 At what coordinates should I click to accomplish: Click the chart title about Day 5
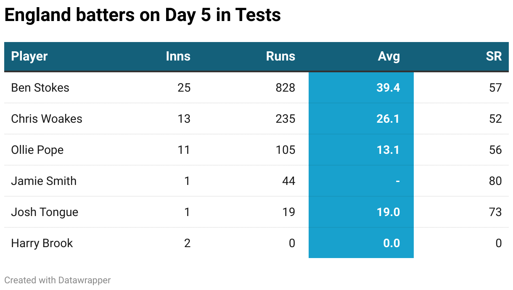point(143,16)
